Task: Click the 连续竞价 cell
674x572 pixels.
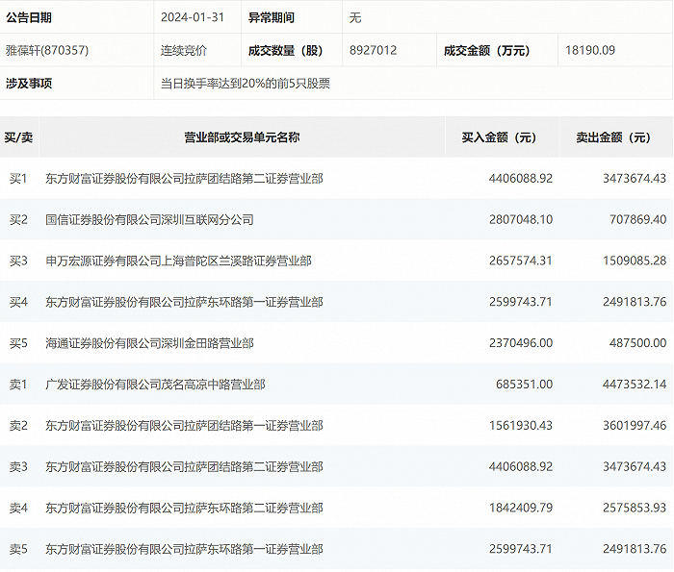Action: (x=184, y=50)
